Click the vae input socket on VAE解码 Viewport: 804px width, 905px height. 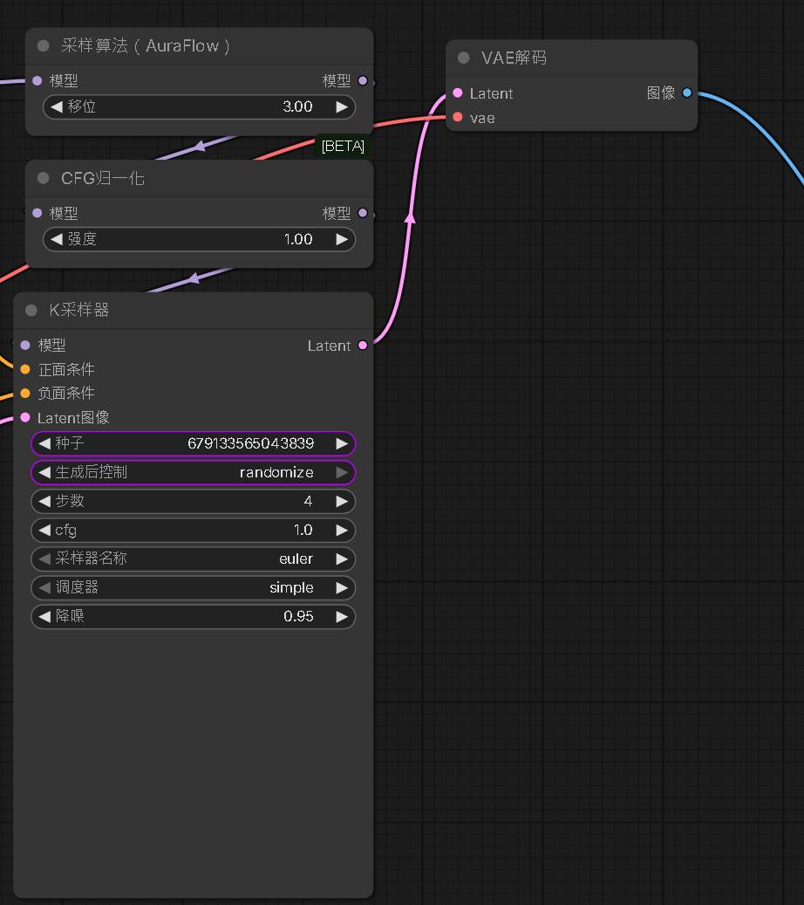458,117
